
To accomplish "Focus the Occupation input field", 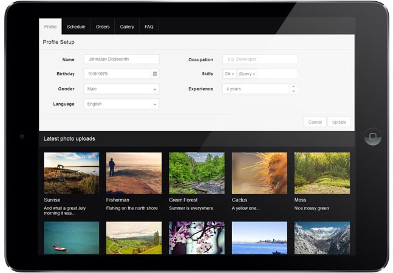I will pyautogui.click(x=260, y=59).
